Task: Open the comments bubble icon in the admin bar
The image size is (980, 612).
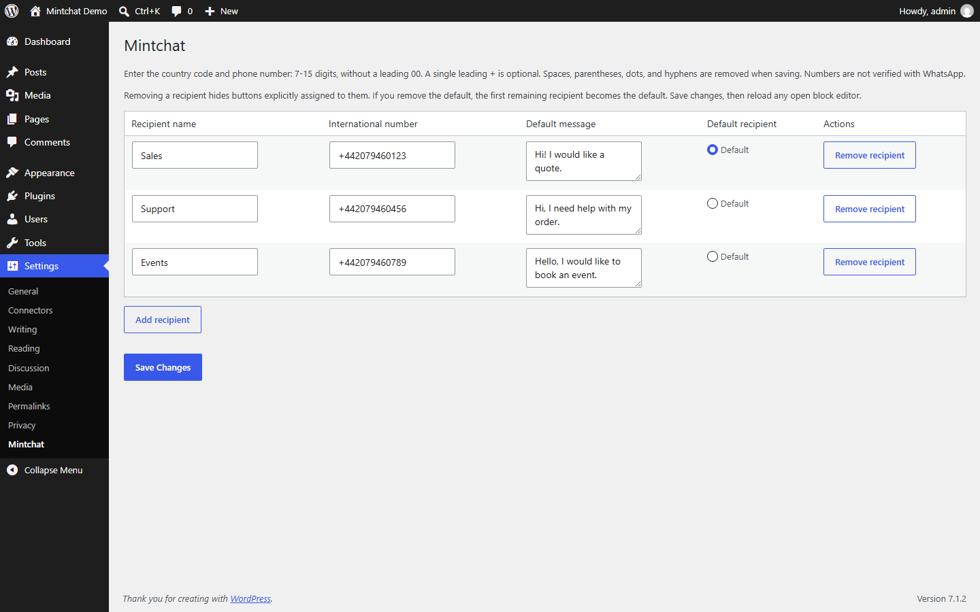Action: (176, 11)
